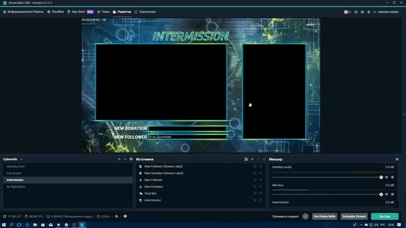This screenshot has width=406, height=228.
Task: Adjust Desktop Audio volume slider handle
Action: pos(381,177)
